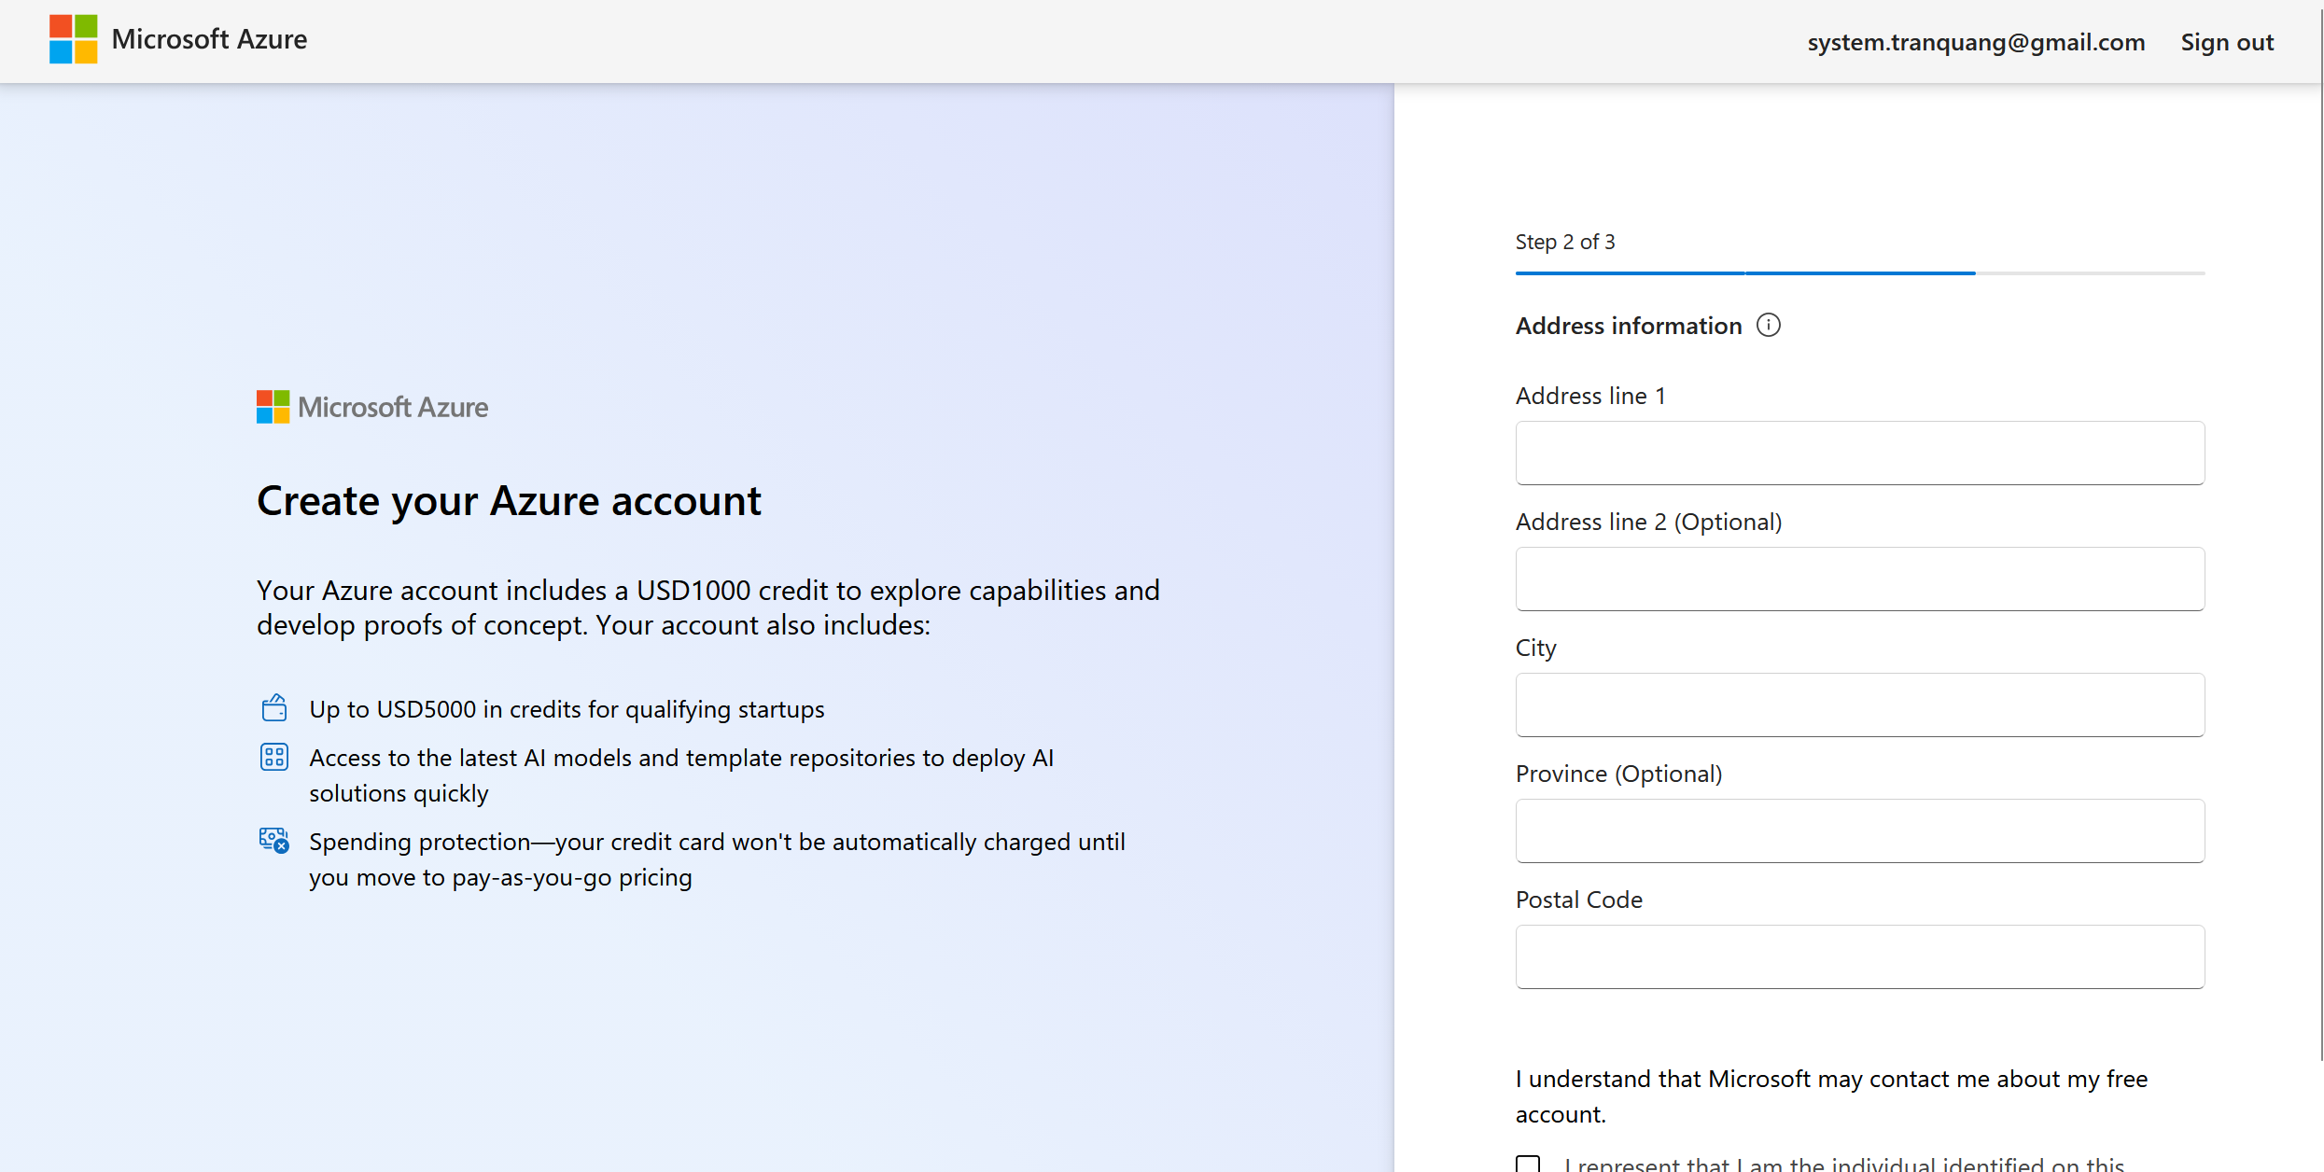Click the spending protection card icon

[273, 841]
